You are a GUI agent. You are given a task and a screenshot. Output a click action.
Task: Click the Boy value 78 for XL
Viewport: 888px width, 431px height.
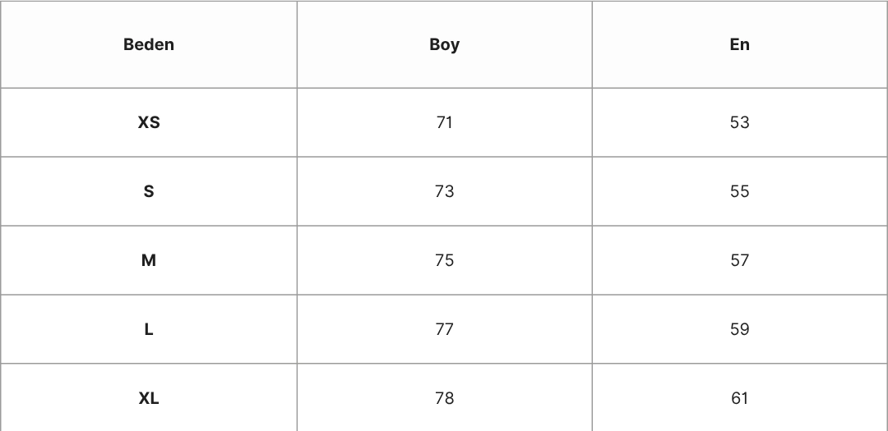tap(444, 398)
